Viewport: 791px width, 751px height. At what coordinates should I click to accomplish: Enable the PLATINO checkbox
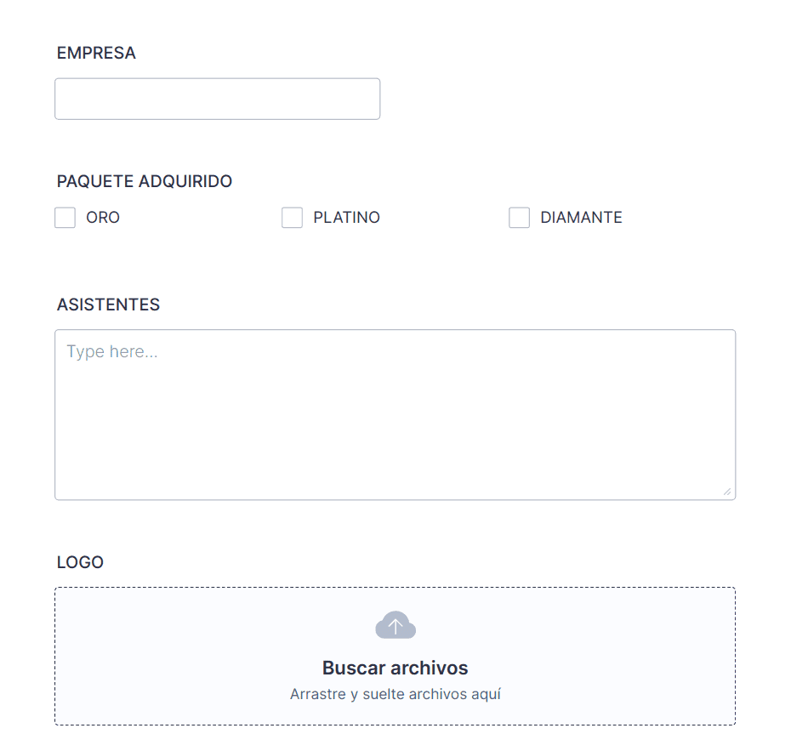[292, 218]
